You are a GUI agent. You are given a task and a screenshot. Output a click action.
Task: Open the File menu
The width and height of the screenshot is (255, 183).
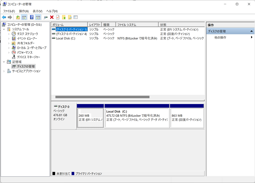(x=8, y=11)
